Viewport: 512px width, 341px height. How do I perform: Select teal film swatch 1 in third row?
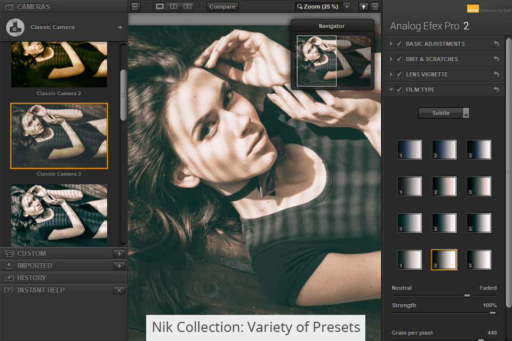(410, 223)
